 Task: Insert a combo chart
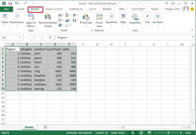74,20
